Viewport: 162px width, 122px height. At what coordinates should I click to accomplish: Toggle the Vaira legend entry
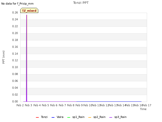click(57, 117)
